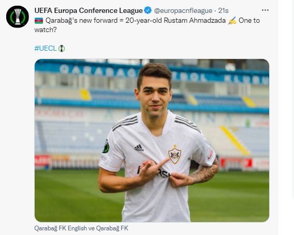Click the Azerbaijan flag emoji
This screenshot has width=294, height=235.
[x=39, y=20]
